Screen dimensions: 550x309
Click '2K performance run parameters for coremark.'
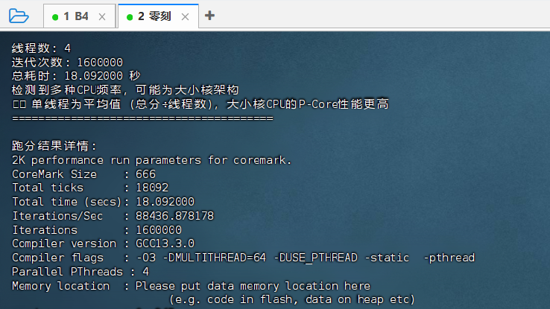pyautogui.click(x=151, y=160)
